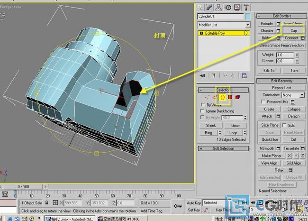Open Attach list box icon
The image size is (308, 221).
point(278,116)
